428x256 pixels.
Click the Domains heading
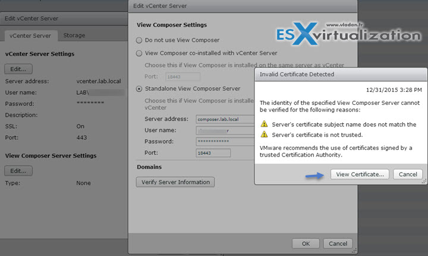tap(149, 167)
